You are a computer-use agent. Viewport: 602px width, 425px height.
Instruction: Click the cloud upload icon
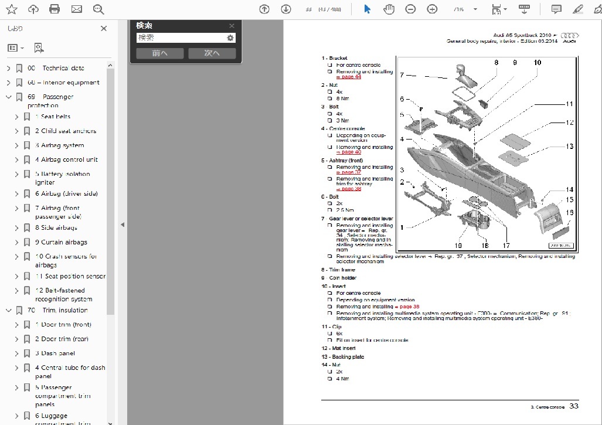tap(33, 9)
